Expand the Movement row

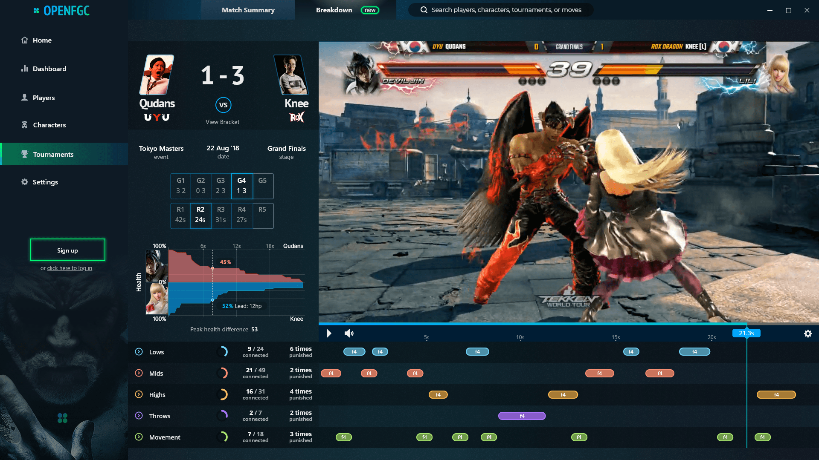[x=139, y=437]
